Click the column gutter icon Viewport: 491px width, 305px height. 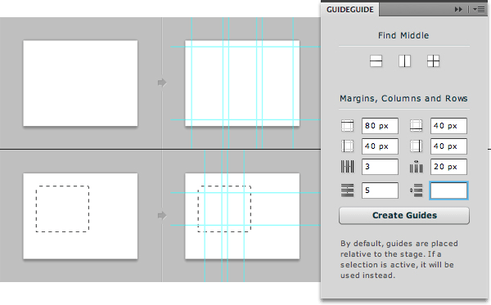coord(417,167)
